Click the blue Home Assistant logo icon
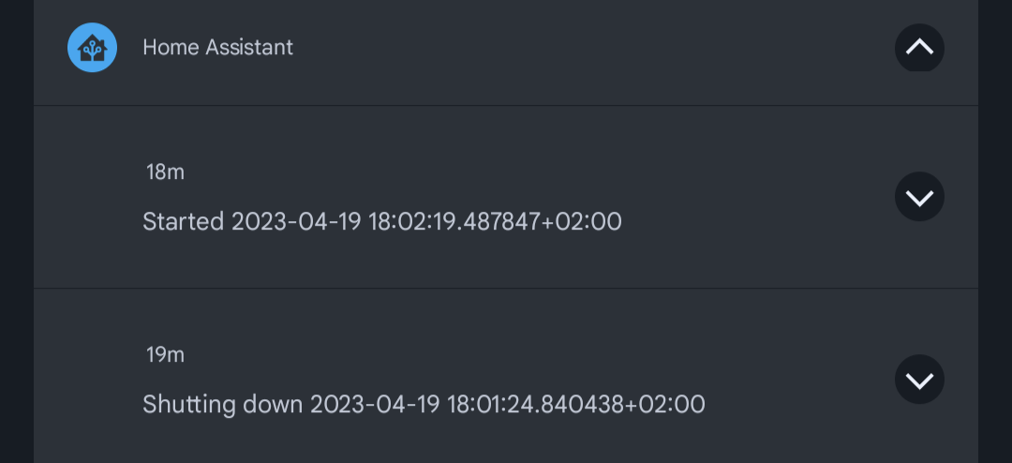Viewport: 1012px width, 463px height. [92, 48]
